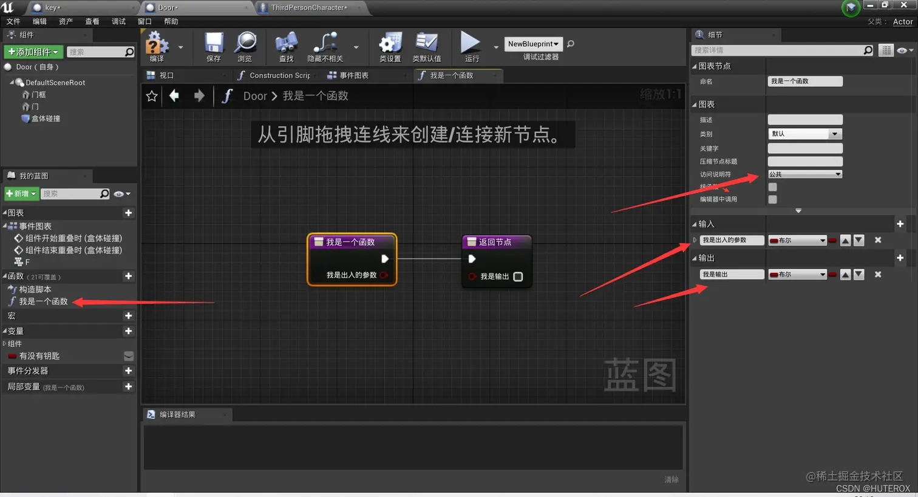Open the output parameter 布尔 type dropdown
The height and width of the screenshot is (497, 918).
pyautogui.click(x=797, y=274)
